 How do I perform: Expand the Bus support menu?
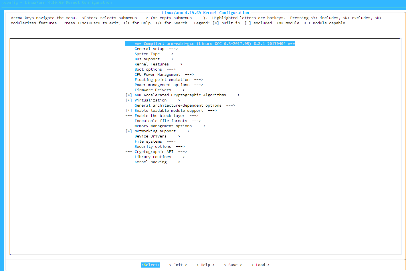[x=147, y=59]
